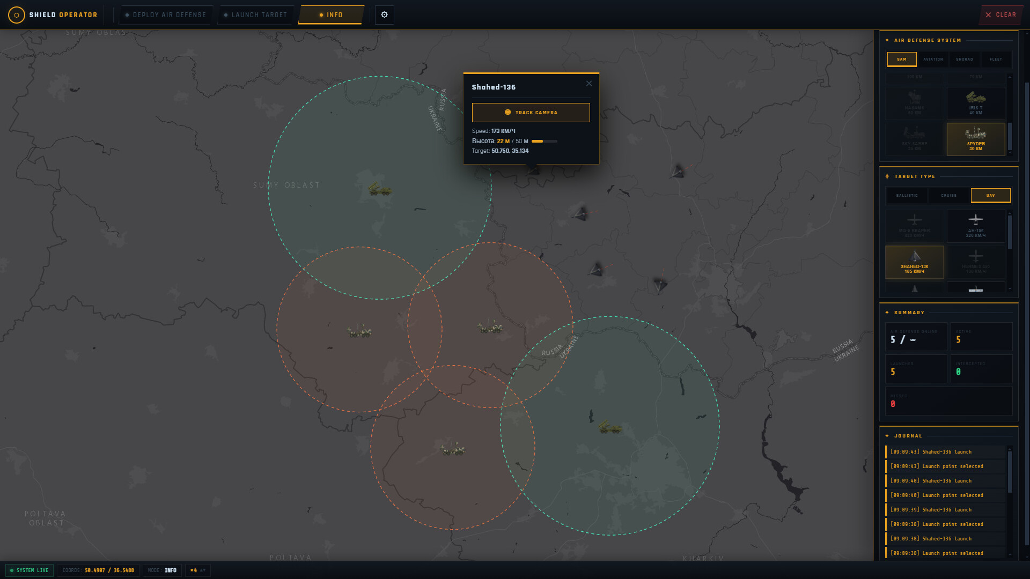1030x579 pixels.
Task: Select the Aviation air defense category
Action: (x=933, y=60)
